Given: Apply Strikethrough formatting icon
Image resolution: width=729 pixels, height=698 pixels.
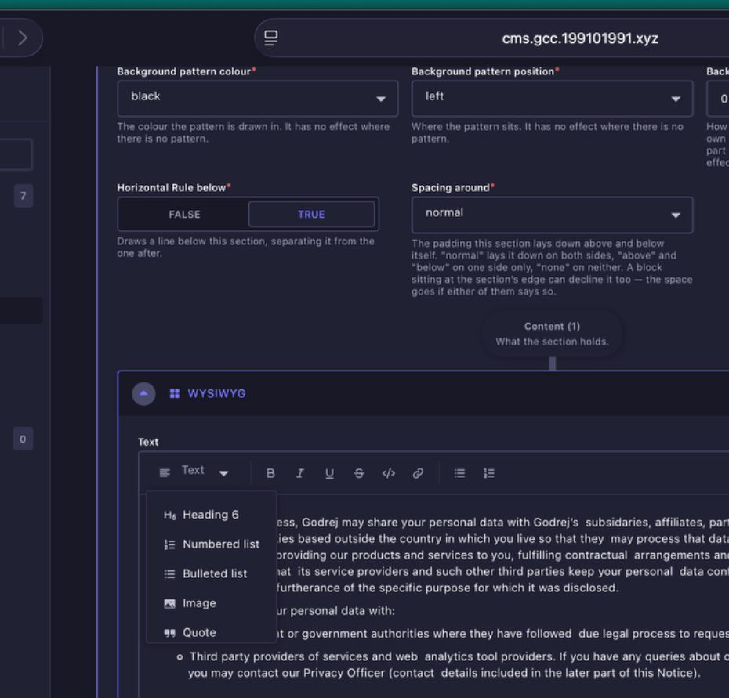Looking at the screenshot, I should pos(359,473).
